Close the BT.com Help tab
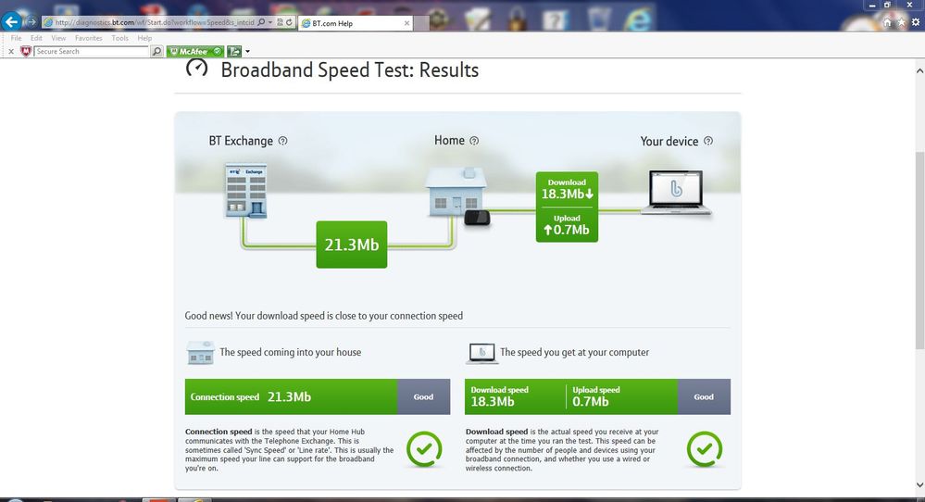Screen dimensions: 925x502 [x=406, y=23]
